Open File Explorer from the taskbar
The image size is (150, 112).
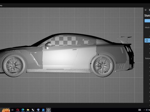(x=28, y=110)
